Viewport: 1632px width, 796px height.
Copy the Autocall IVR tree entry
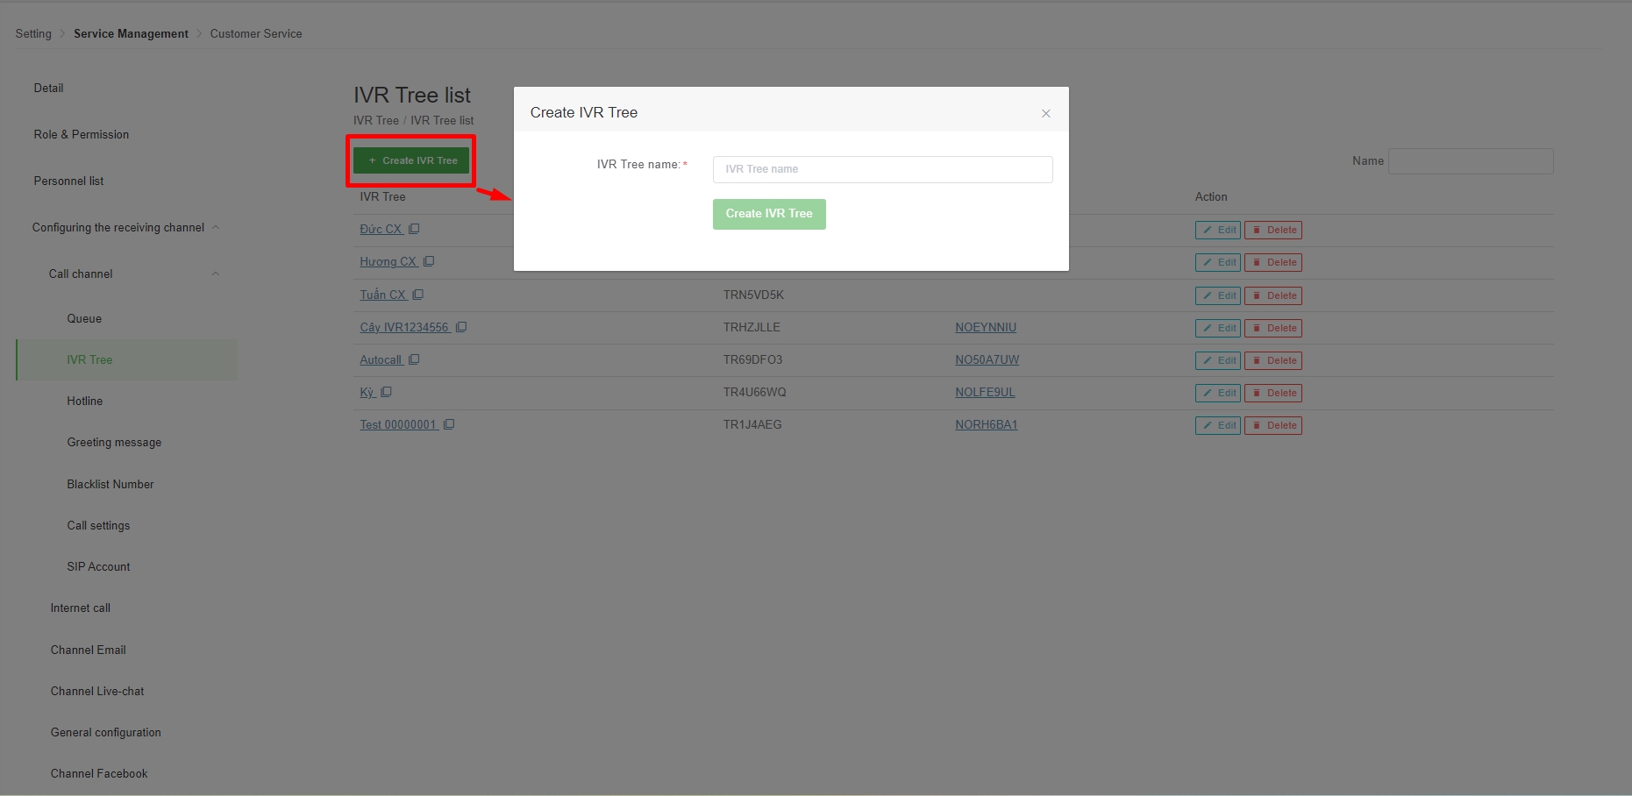click(x=415, y=359)
